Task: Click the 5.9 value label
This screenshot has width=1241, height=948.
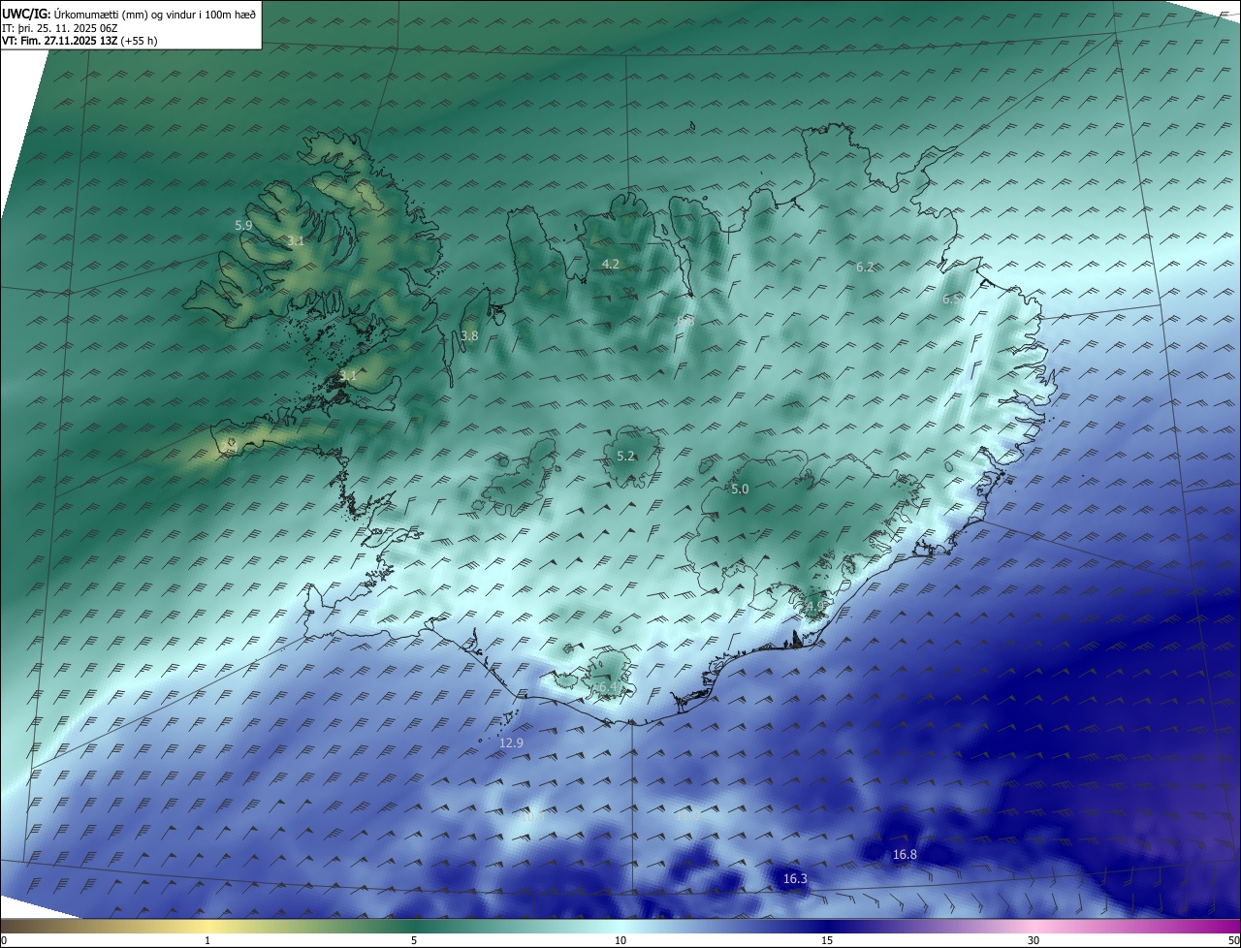Action: (x=243, y=225)
